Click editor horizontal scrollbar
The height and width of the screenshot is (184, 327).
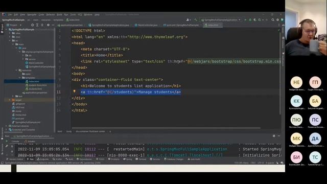point(166,128)
